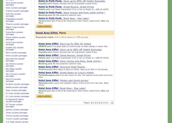172x123 pixels.
Task: Go to results page 7
Action: pos(103,103)
